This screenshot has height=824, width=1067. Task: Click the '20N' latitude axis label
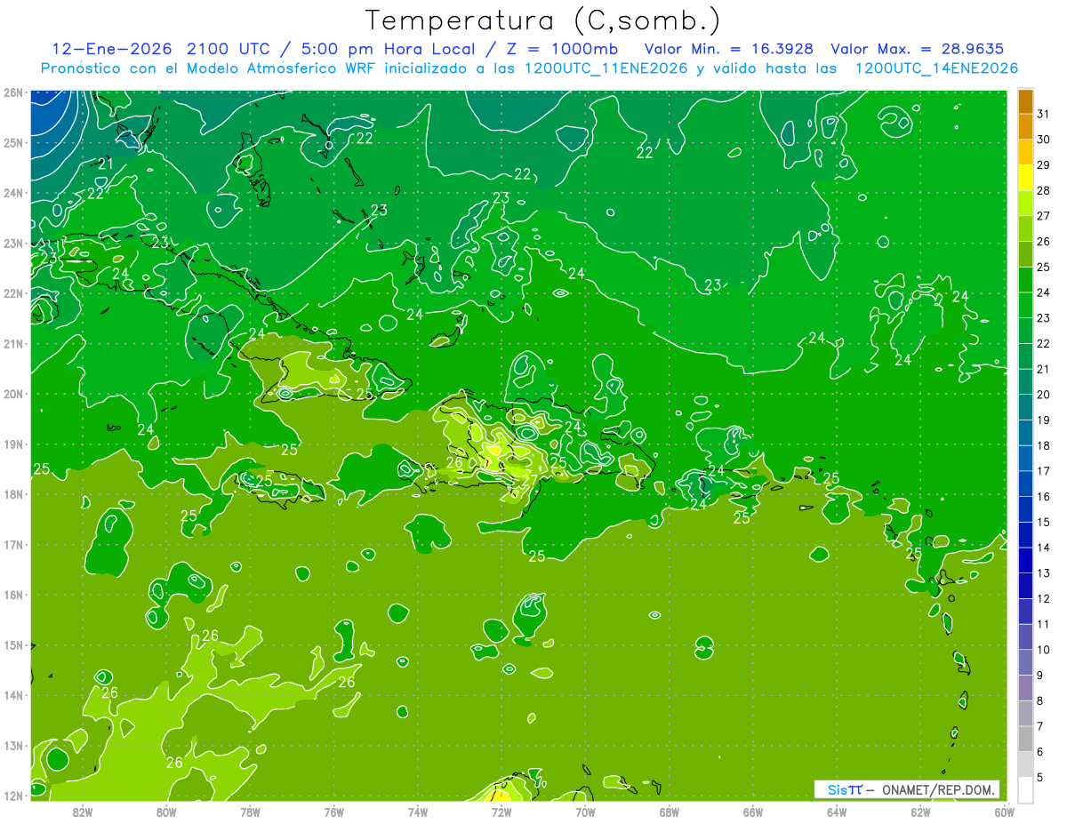click(x=12, y=394)
